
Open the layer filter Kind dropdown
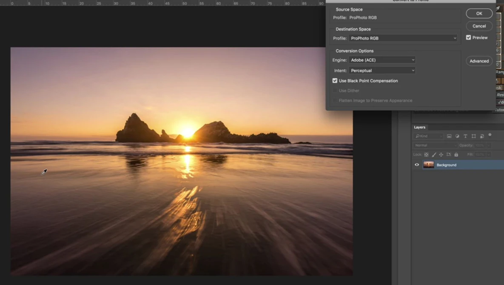pyautogui.click(x=429, y=136)
